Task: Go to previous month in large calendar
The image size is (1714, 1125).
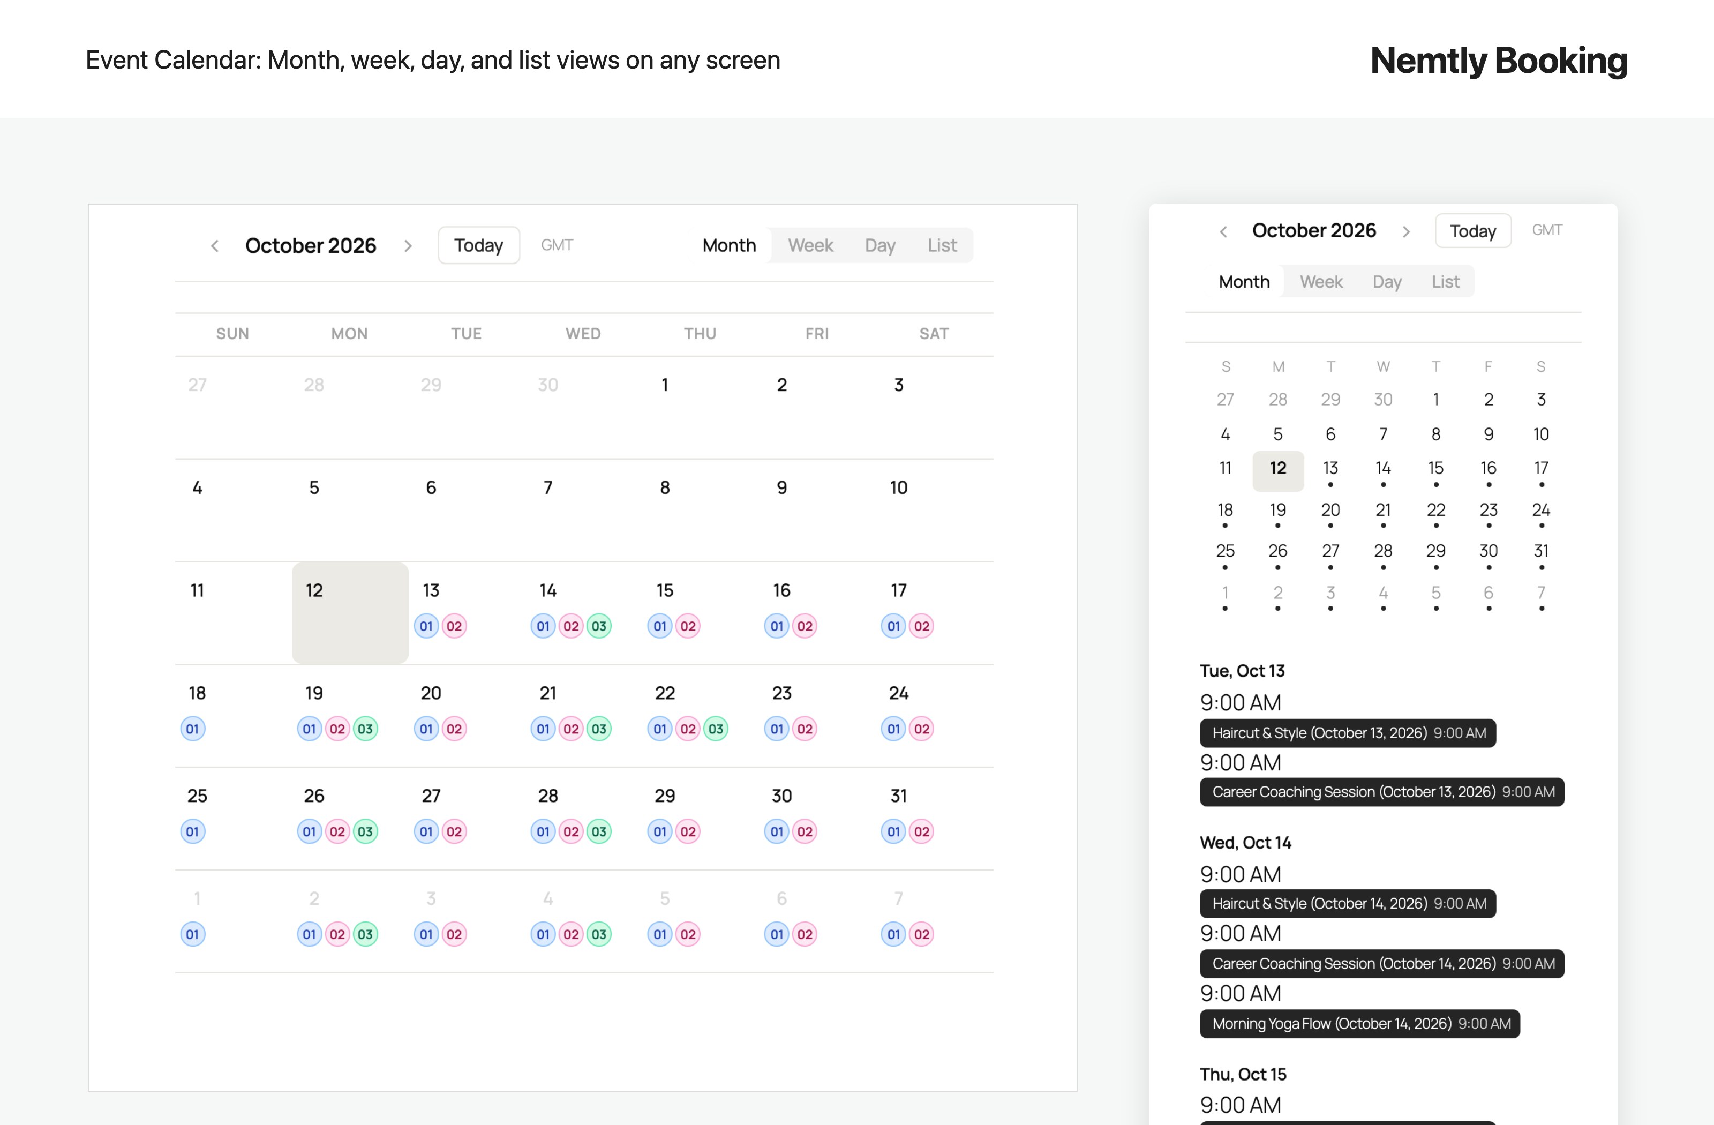Action: click(x=215, y=245)
